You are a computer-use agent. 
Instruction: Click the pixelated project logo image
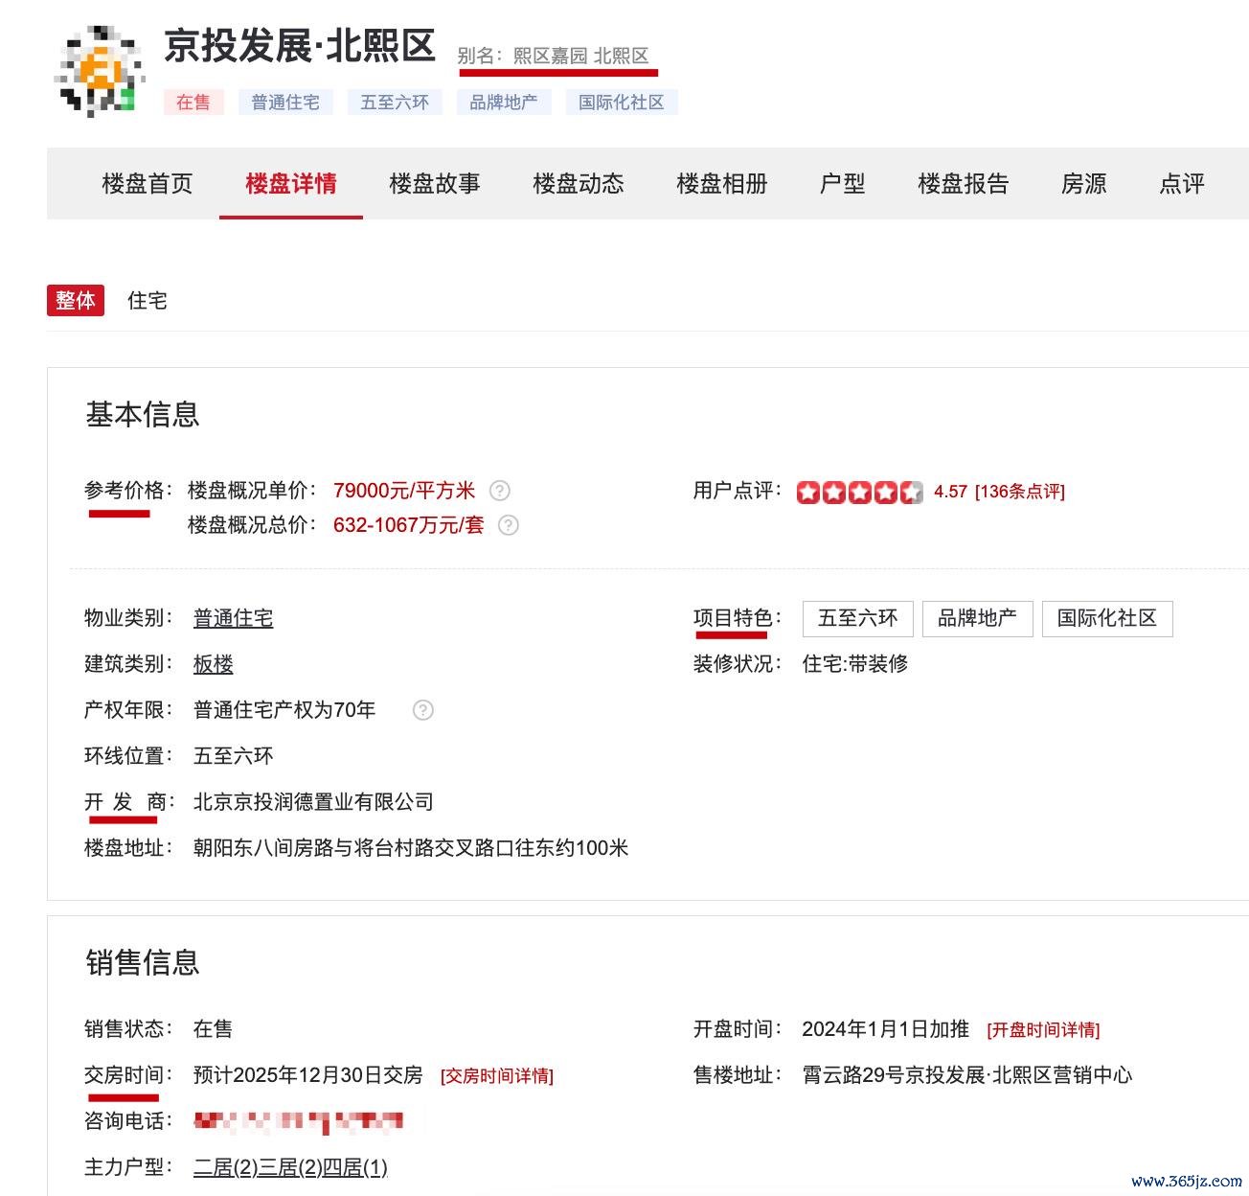click(x=102, y=72)
